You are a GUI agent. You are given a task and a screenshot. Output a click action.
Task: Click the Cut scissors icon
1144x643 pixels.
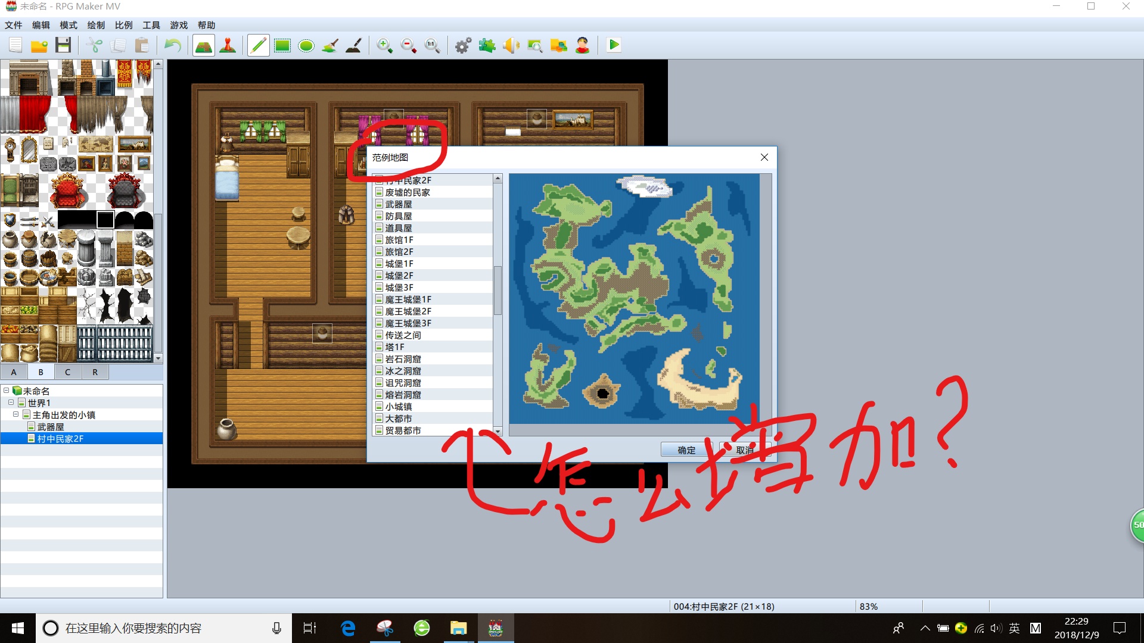[x=94, y=45]
